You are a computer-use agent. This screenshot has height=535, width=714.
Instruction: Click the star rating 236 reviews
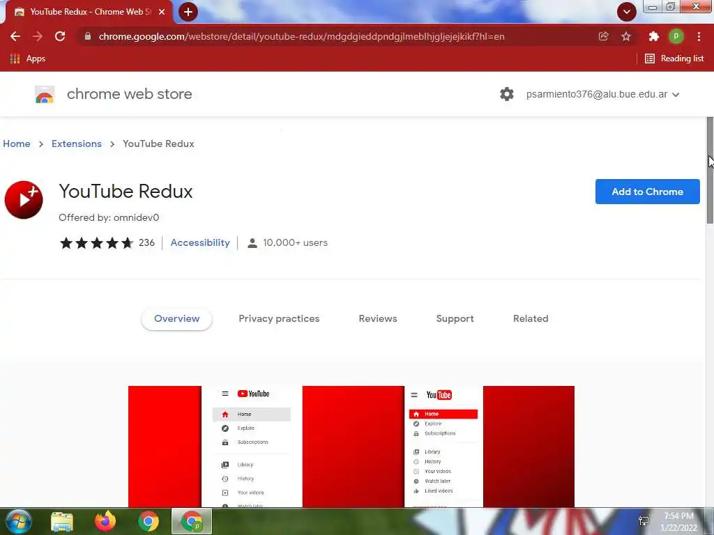(107, 243)
